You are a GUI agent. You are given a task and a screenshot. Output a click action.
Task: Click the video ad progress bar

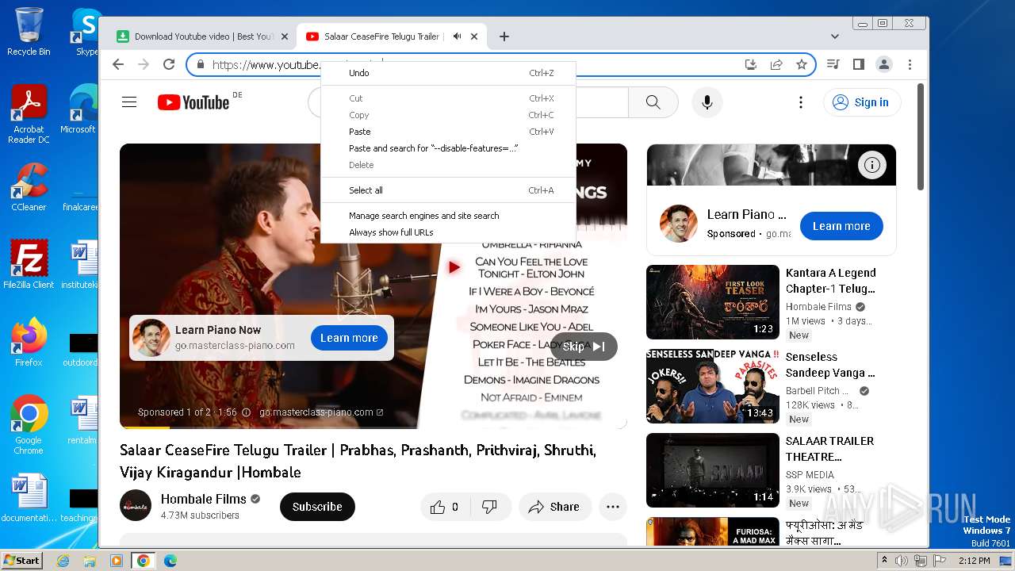pyautogui.click(x=373, y=427)
